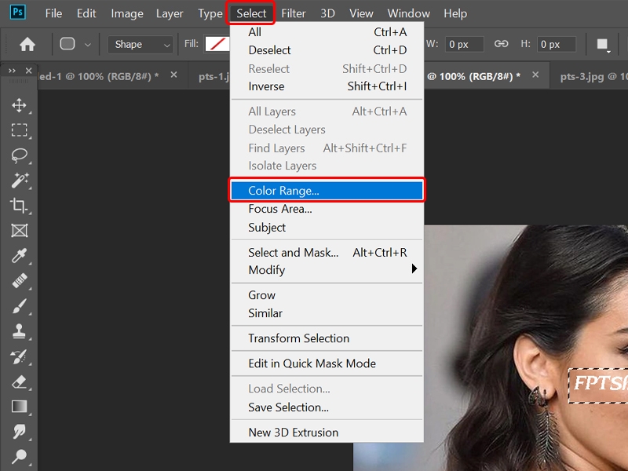Screen dimensions: 628x471
Task: Select the Move tool
Action: pyautogui.click(x=20, y=103)
